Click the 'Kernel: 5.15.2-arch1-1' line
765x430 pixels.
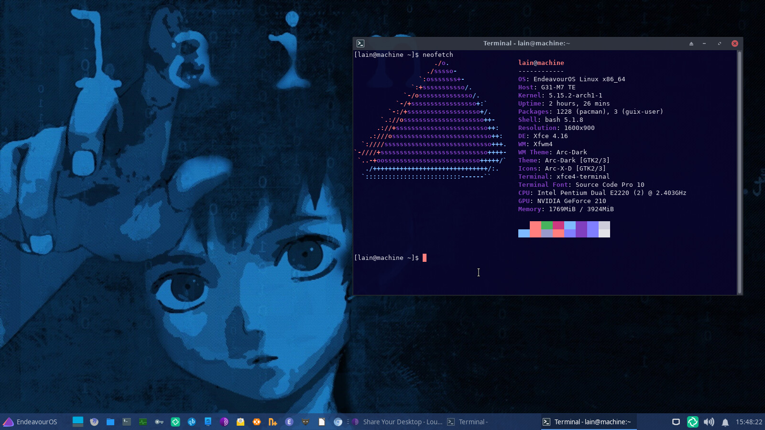click(560, 96)
